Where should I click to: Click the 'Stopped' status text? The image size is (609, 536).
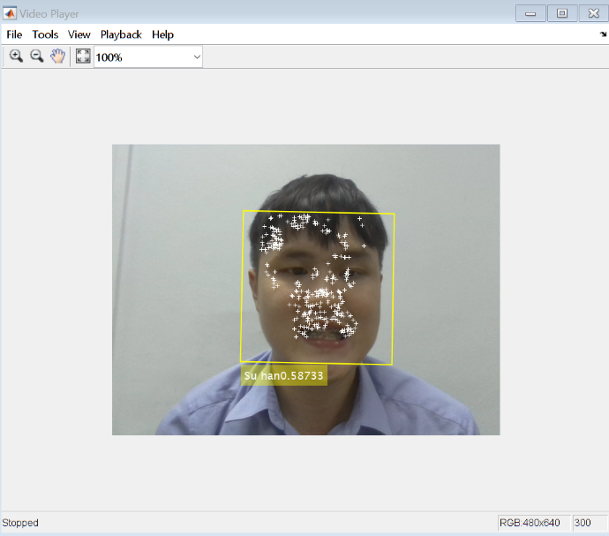click(x=20, y=523)
